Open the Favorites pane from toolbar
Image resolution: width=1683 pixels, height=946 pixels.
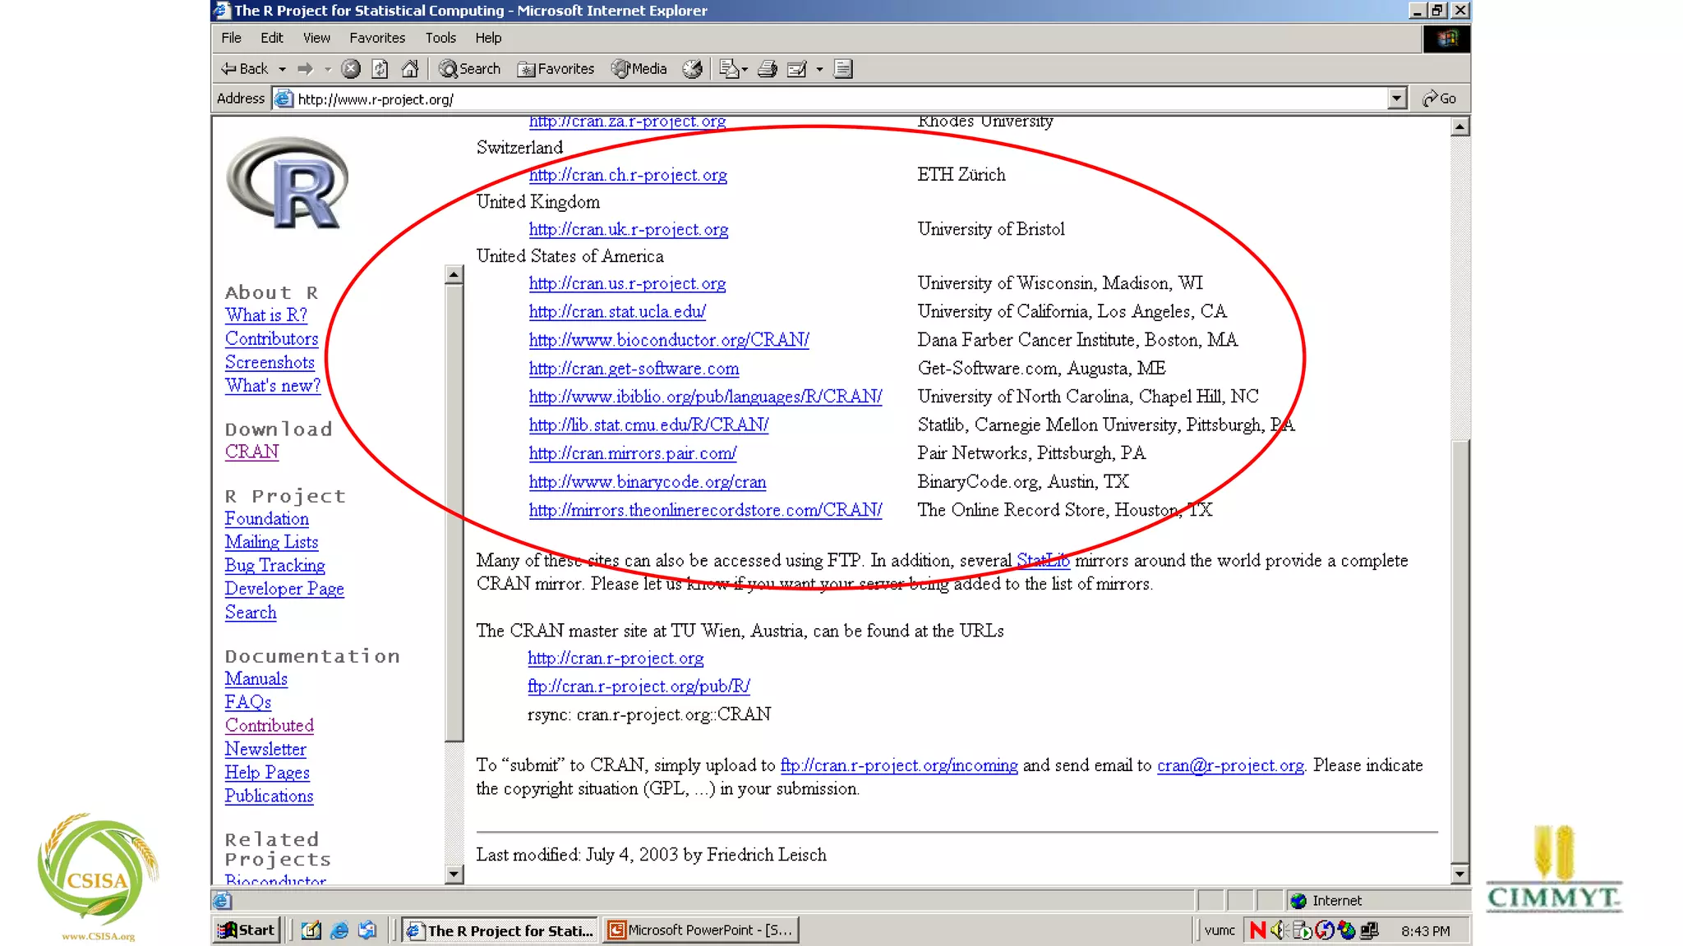click(556, 69)
